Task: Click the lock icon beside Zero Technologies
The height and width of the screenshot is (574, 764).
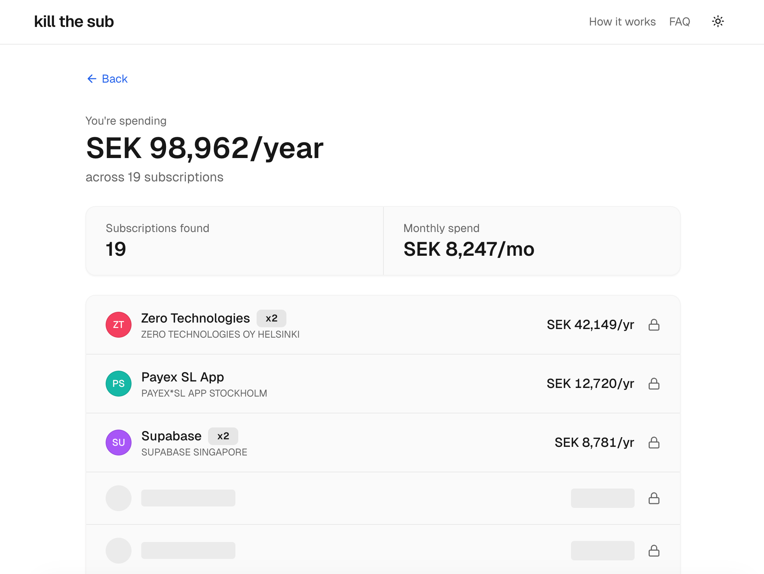Action: (654, 325)
